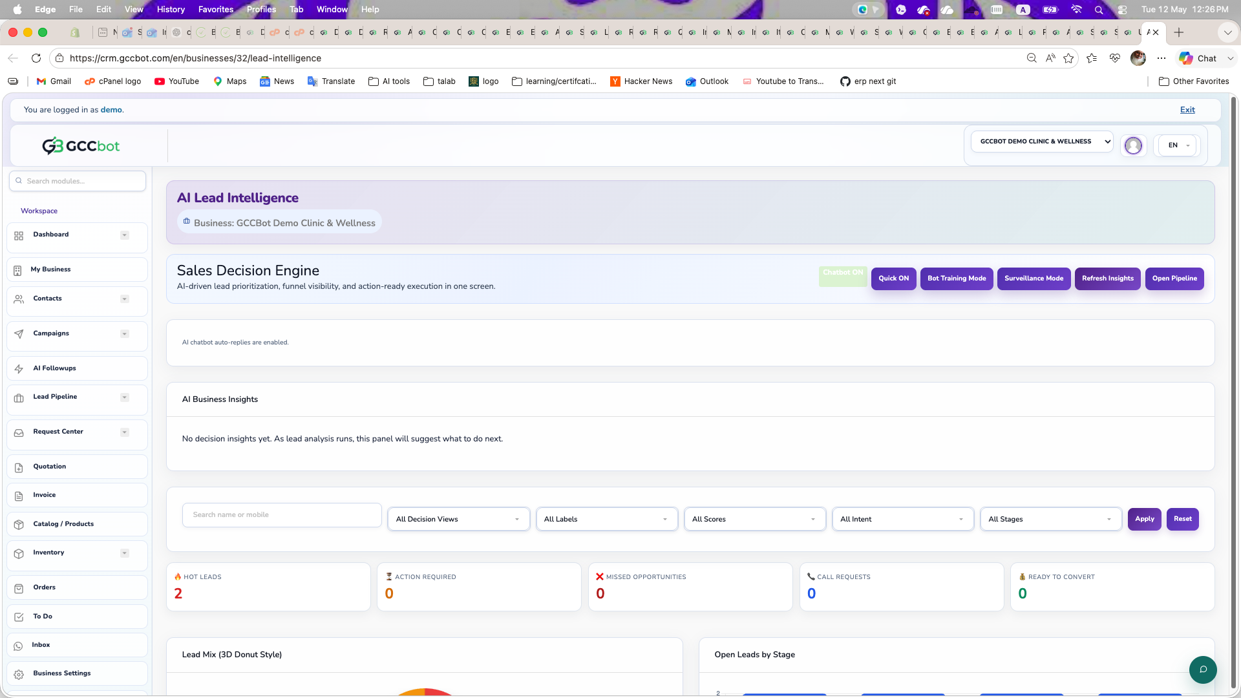Open the Hot Leads stat card
1241x698 pixels.
pos(268,587)
